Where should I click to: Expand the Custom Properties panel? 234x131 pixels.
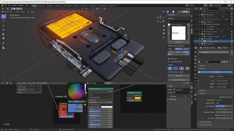click(205, 125)
